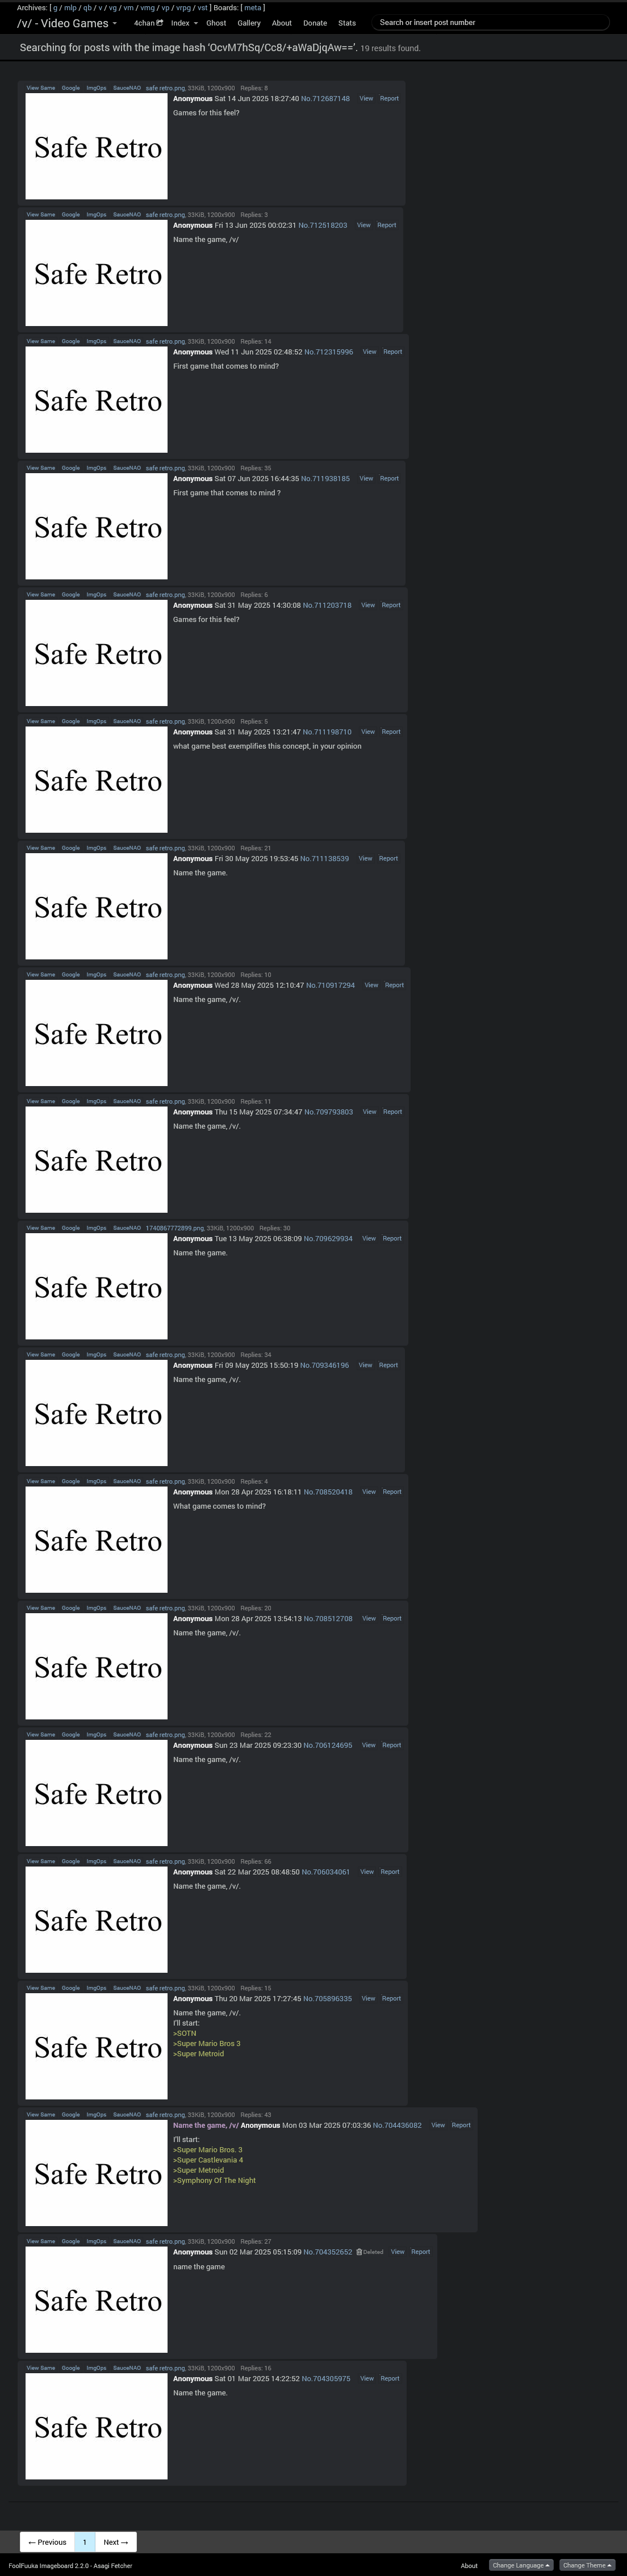Open the Index dropdown menu
The image size is (627, 2576).
tap(184, 23)
